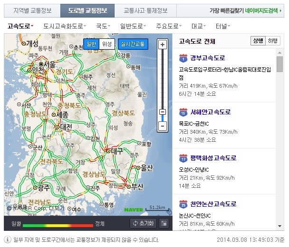Click the map zoom out minus button
This screenshot has height=247, width=289.
(x=163, y=127)
